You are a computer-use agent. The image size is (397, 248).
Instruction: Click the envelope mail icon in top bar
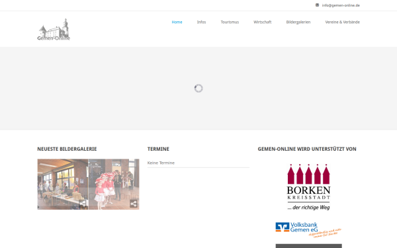[317, 5]
